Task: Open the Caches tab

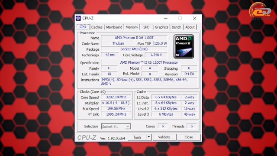Action: click(x=97, y=27)
